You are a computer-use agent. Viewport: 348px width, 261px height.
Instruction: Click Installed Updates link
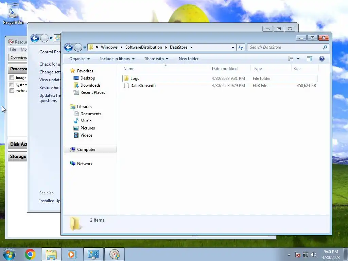point(50,201)
